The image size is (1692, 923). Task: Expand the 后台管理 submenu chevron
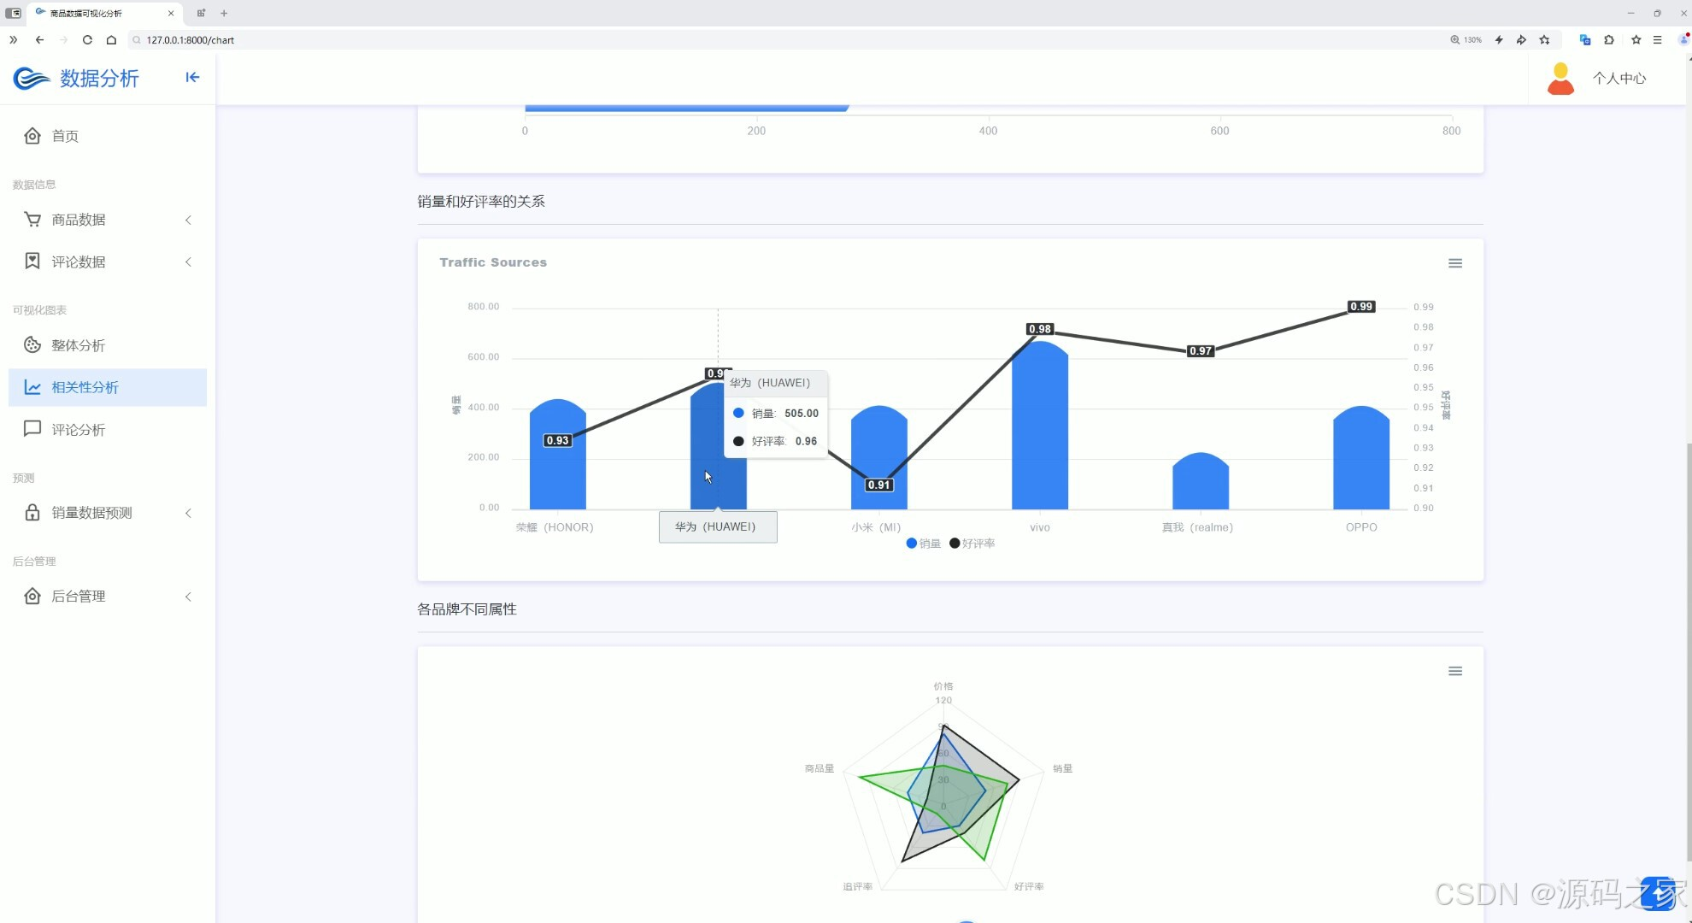tap(188, 597)
